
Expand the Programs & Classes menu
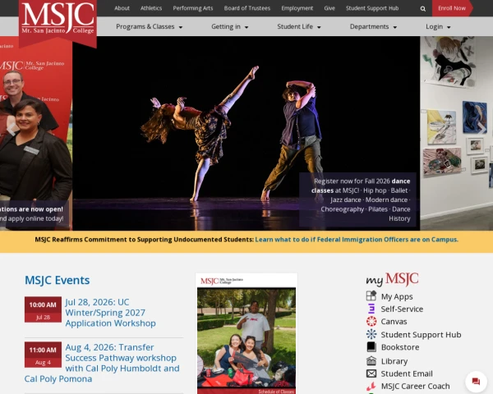149,27
